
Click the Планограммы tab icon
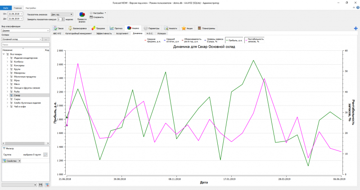tap(199, 28)
